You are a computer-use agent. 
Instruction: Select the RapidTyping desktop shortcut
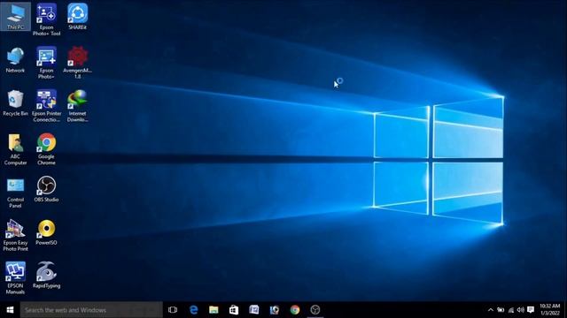point(46,275)
